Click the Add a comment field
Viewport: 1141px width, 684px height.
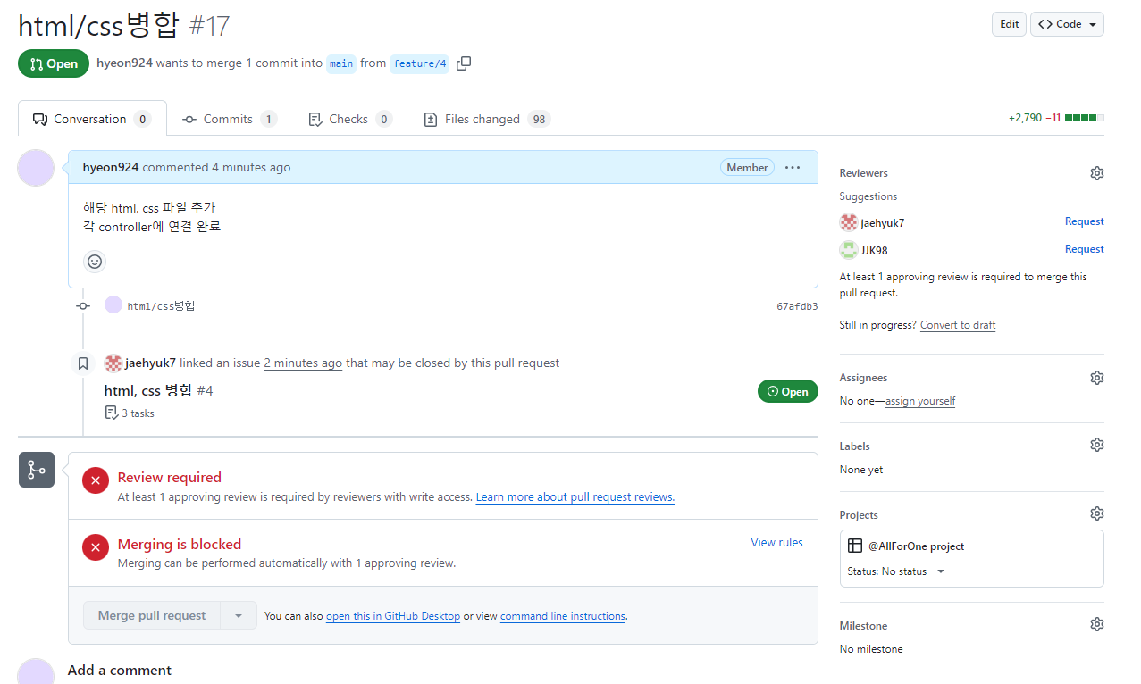pyautogui.click(x=120, y=670)
